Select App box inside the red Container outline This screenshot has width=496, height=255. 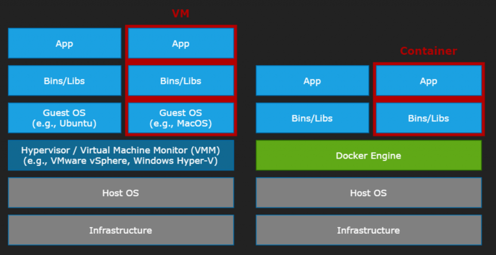tap(429, 81)
